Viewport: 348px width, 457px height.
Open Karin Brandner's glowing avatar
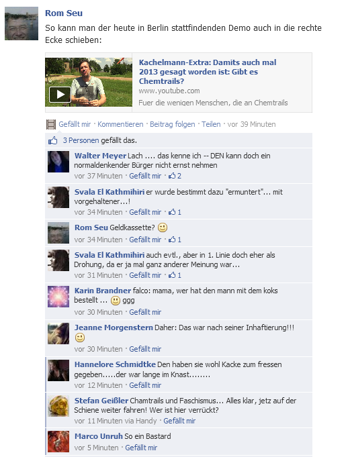pos(58,297)
